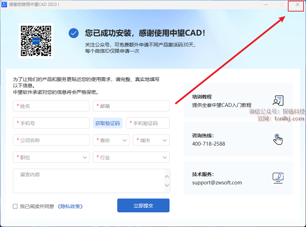Check the 我已阅读并同意 agreement checkbox
Screen dimensions: 306x227
tap(15, 206)
